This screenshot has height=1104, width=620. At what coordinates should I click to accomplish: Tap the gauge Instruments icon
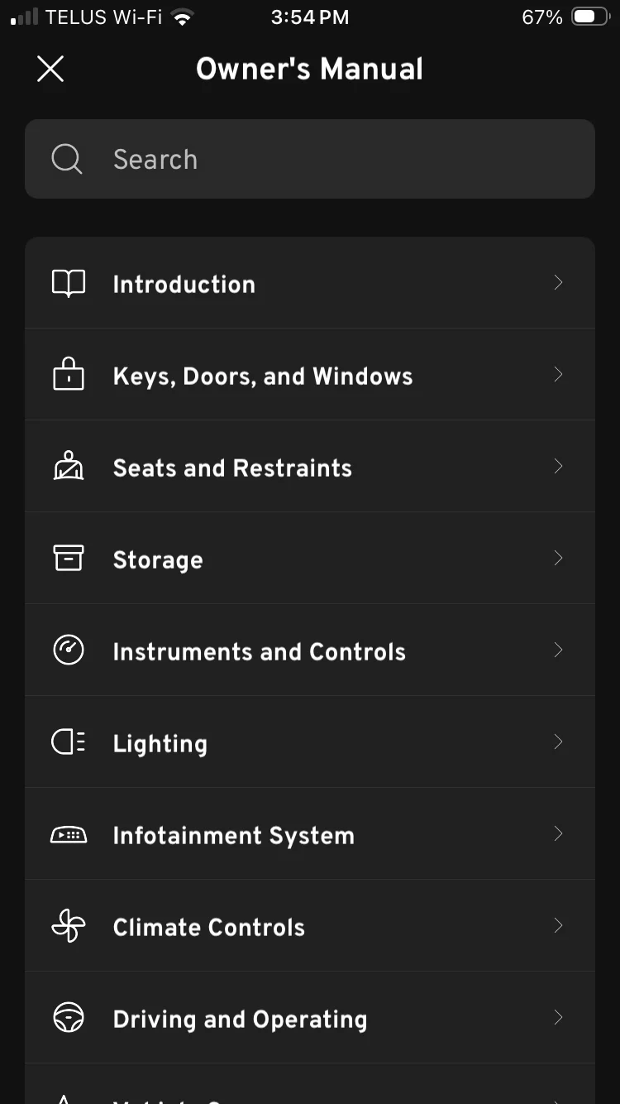point(68,650)
